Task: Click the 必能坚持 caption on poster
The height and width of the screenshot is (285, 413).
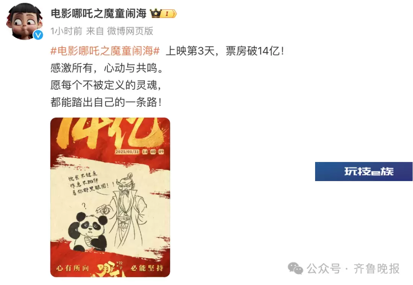Action: 147,268
